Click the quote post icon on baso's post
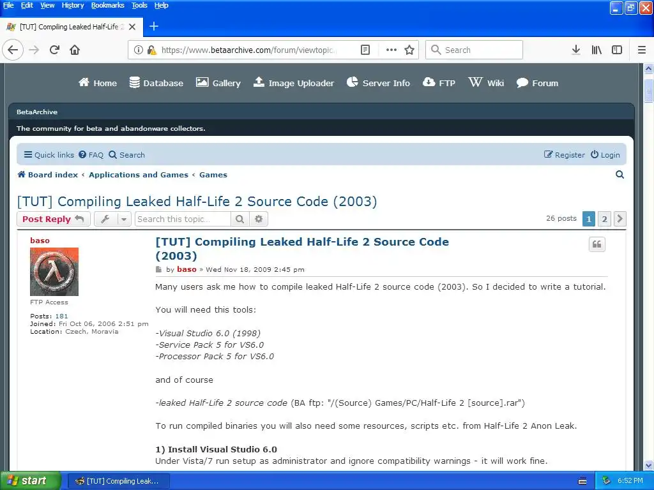Screen dimensions: 654x490 click(x=597, y=244)
